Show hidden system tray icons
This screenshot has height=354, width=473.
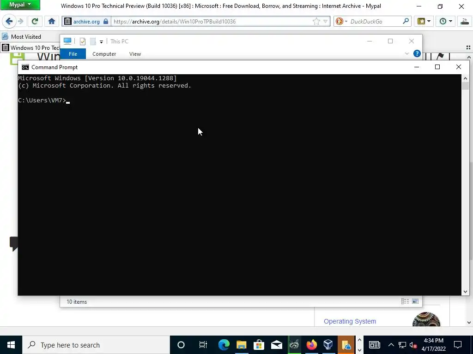tap(391, 345)
